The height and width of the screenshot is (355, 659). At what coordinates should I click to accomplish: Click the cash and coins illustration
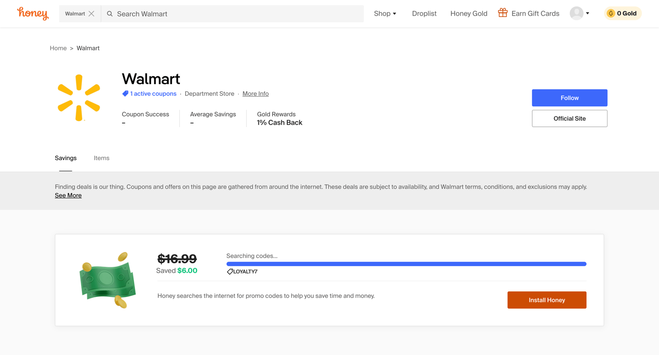click(108, 280)
